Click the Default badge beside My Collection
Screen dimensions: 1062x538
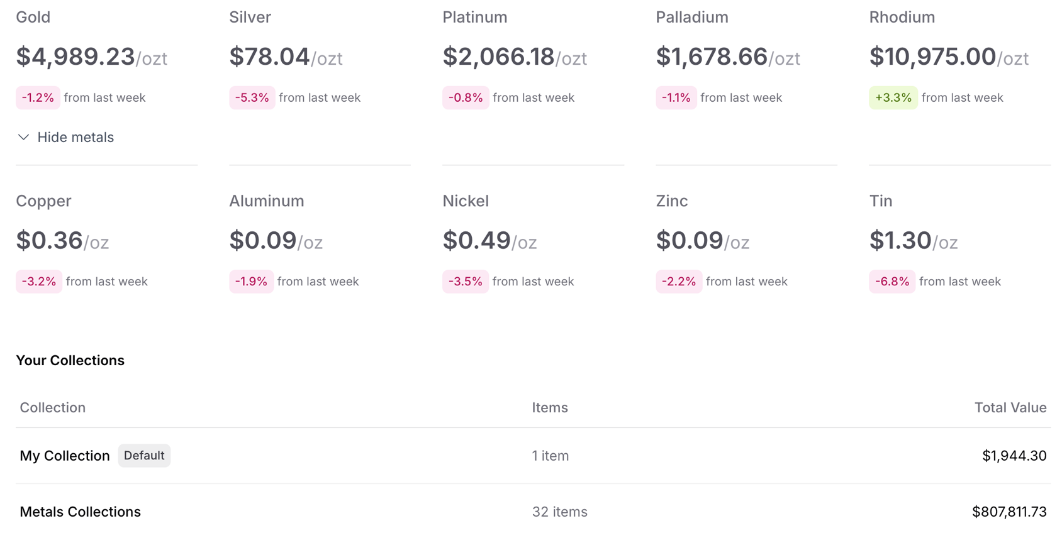pos(144,456)
